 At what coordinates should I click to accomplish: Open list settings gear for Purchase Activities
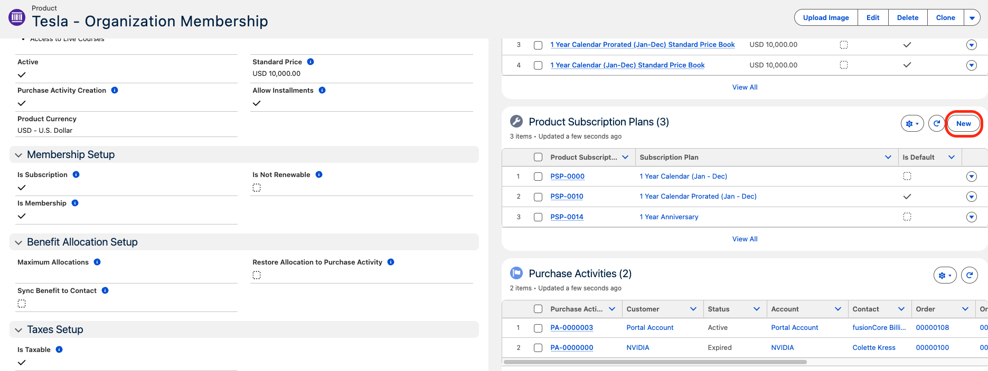pos(945,276)
